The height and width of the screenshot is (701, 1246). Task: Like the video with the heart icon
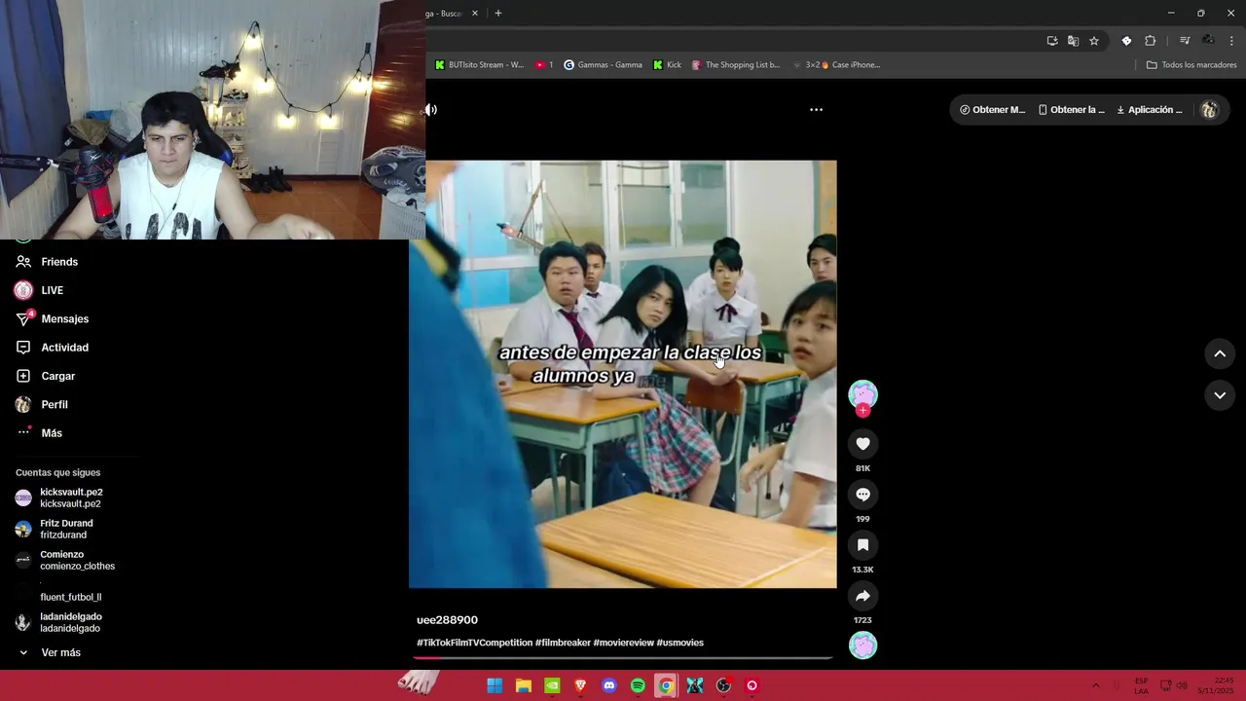862,444
